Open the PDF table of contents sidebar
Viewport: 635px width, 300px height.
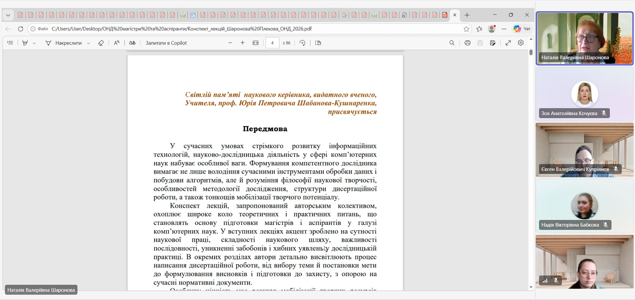[10, 43]
